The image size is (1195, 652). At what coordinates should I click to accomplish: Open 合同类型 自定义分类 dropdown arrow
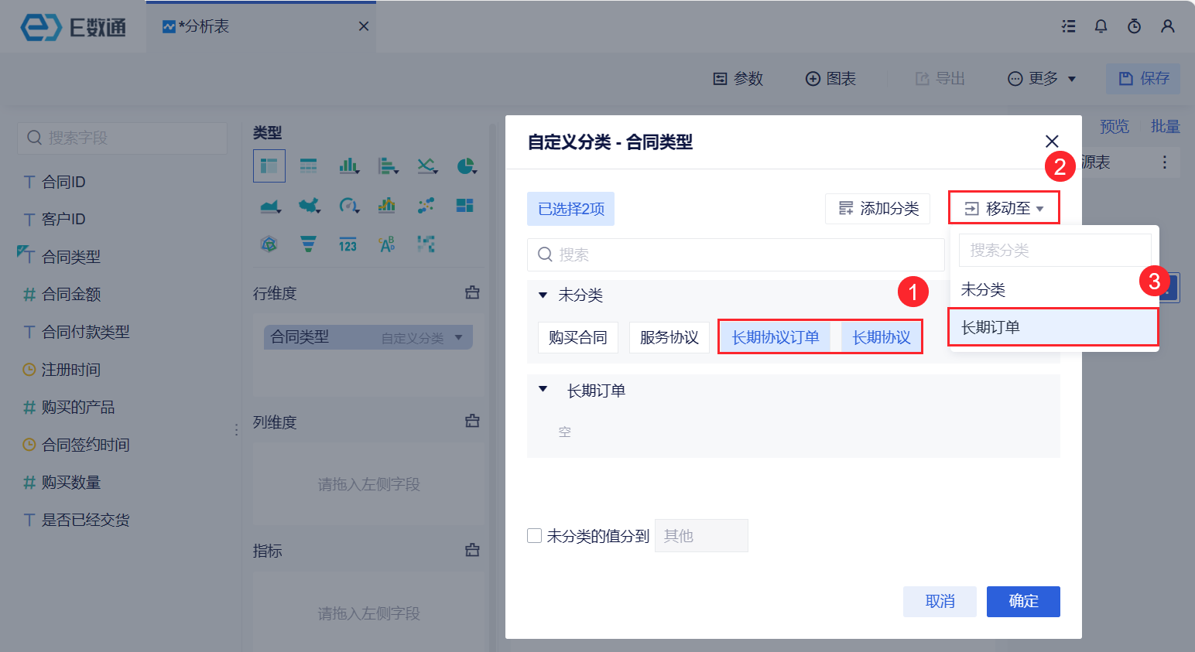[459, 337]
